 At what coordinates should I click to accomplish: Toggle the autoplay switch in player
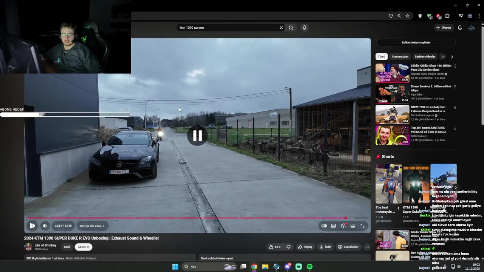324,226
